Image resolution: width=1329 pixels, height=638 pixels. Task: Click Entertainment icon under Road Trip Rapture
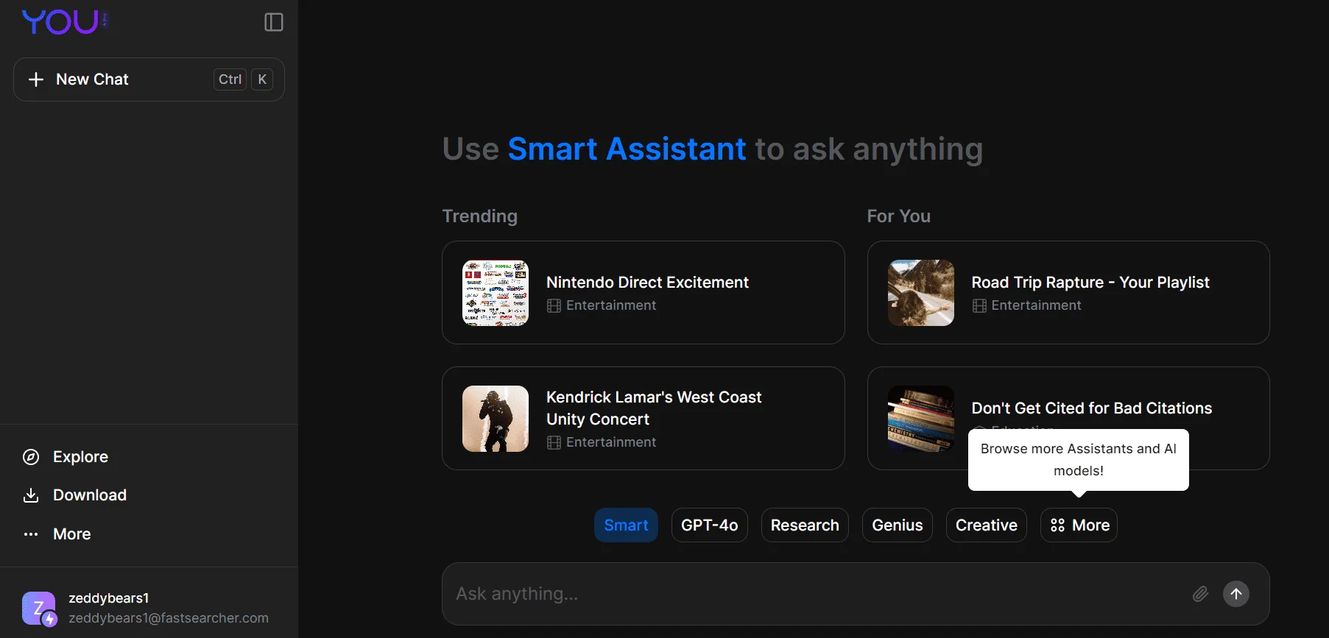(x=979, y=306)
